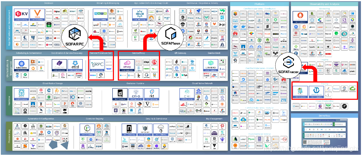Select the Notary logo card
Screen dimensions: 363x156
pyautogui.click(x=129, y=130)
